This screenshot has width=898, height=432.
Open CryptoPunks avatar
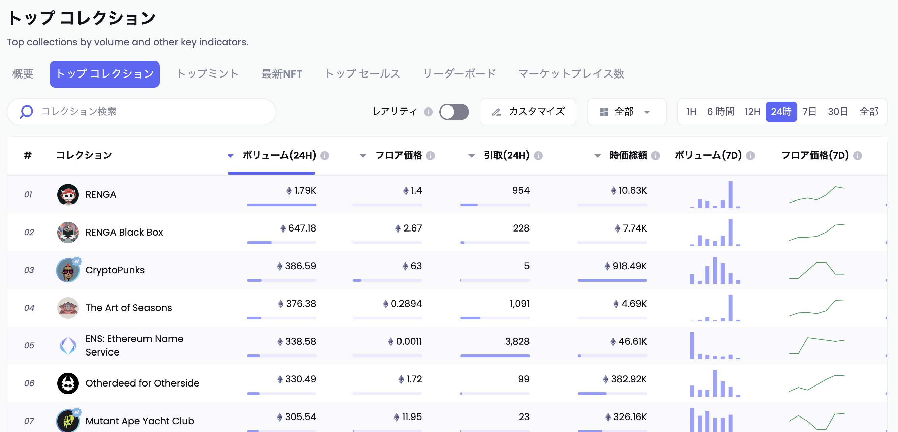68,270
